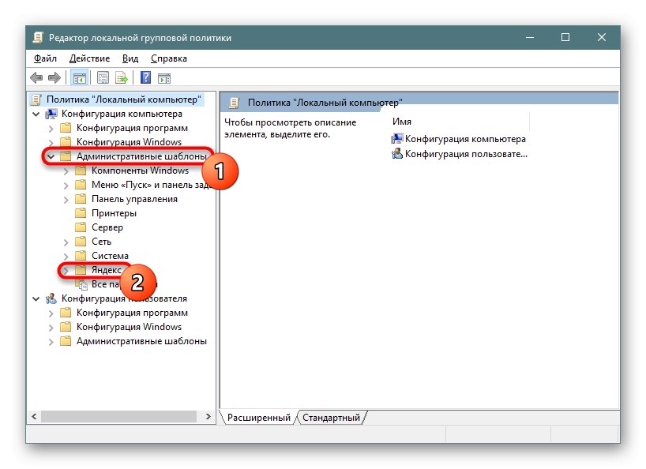
Task: Click the scroll icon of the Политика tree root
Action: point(36,99)
